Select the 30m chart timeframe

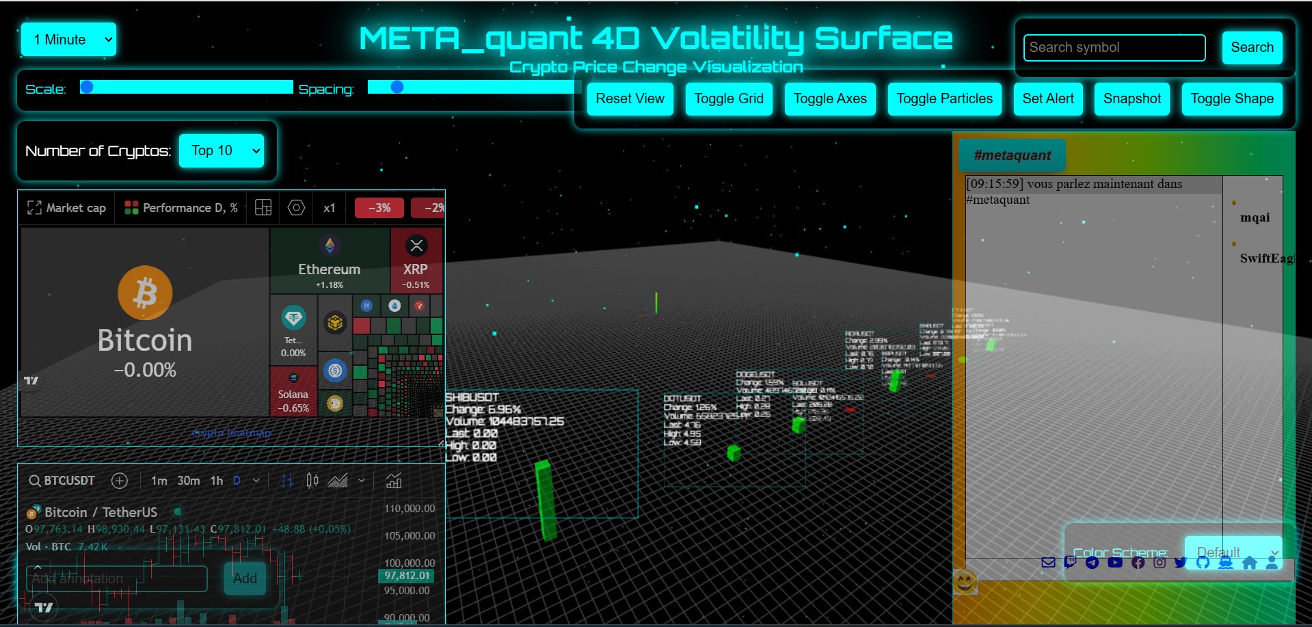[189, 481]
